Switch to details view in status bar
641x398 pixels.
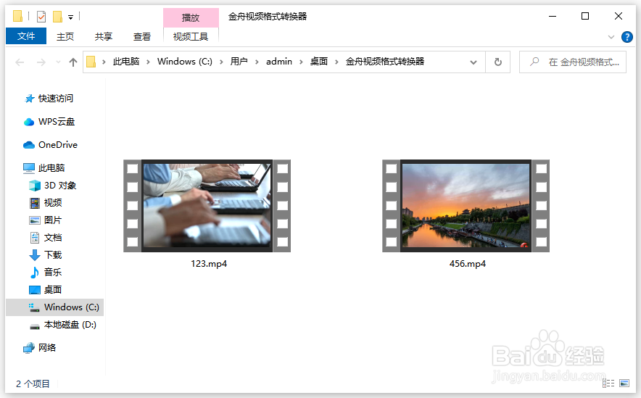click(x=608, y=383)
